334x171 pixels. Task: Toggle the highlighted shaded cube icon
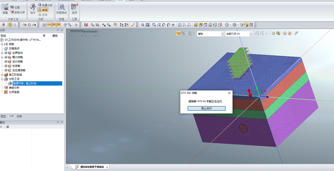pyautogui.click(x=247, y=25)
